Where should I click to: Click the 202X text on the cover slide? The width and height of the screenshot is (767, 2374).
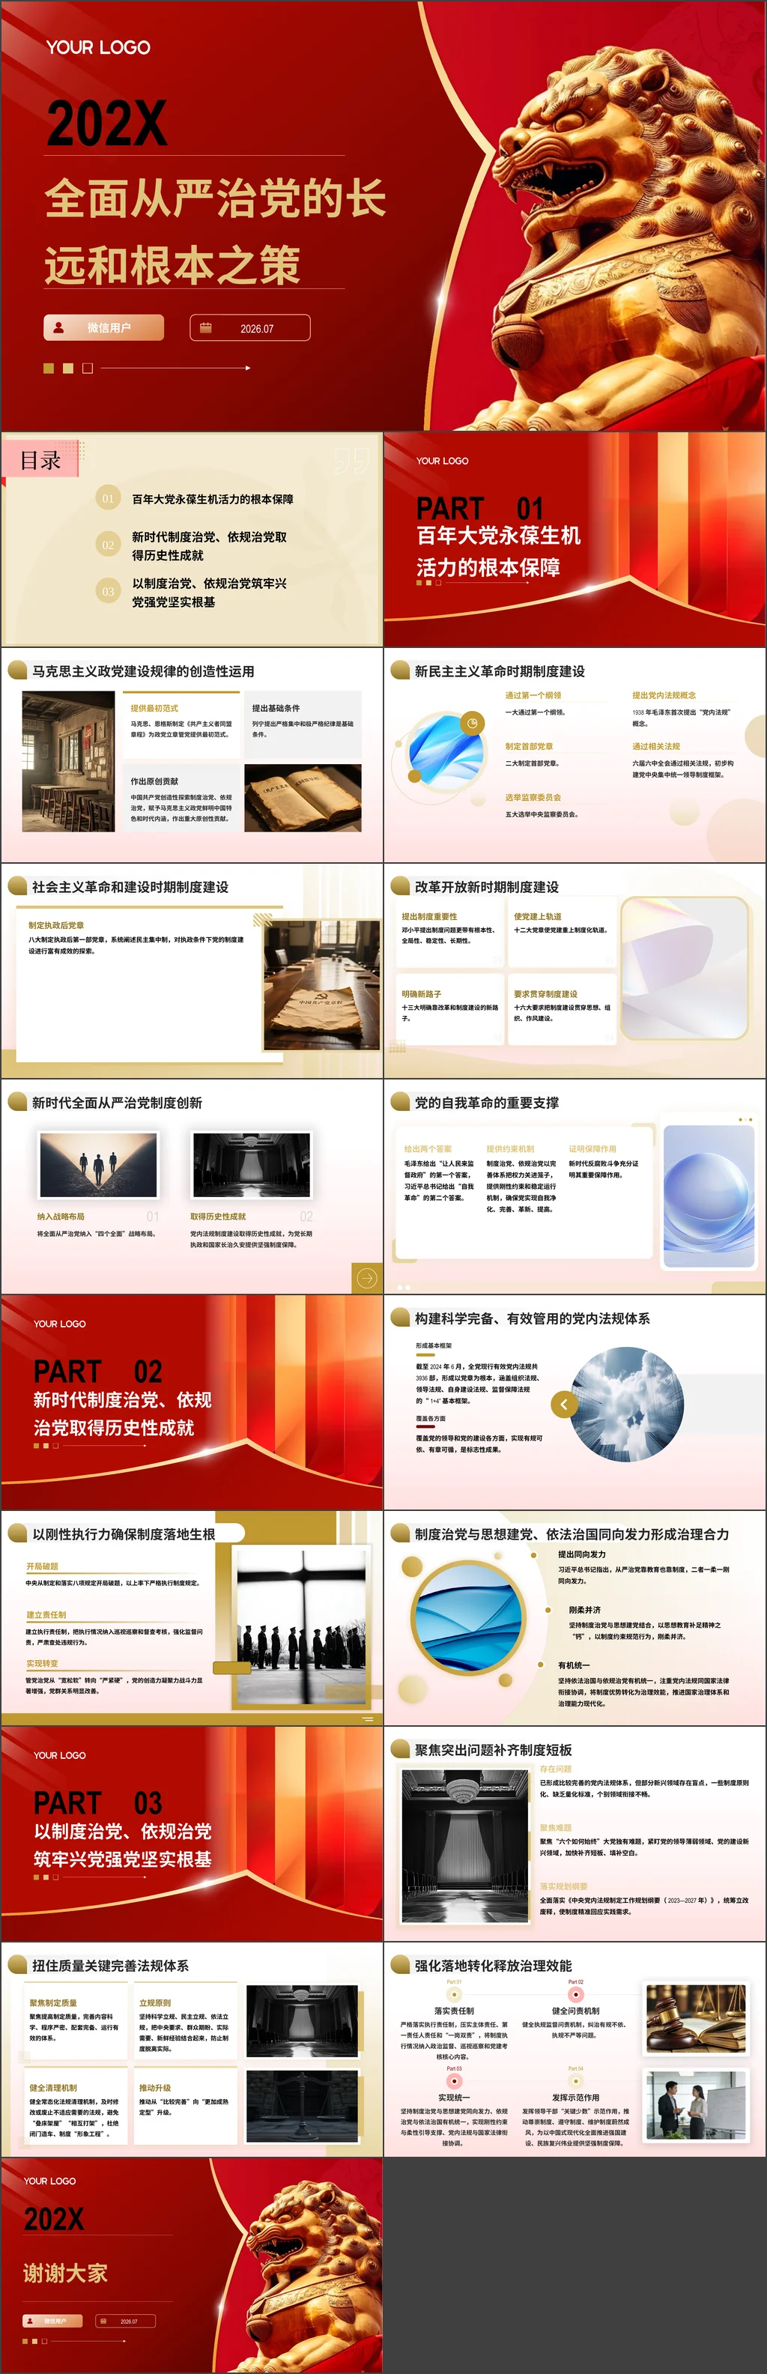106,124
